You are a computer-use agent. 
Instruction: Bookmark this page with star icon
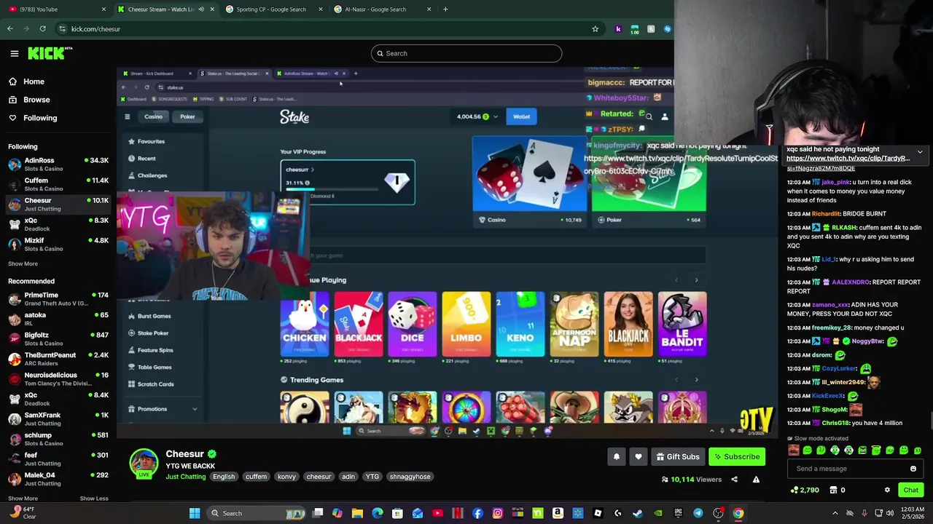tap(595, 29)
